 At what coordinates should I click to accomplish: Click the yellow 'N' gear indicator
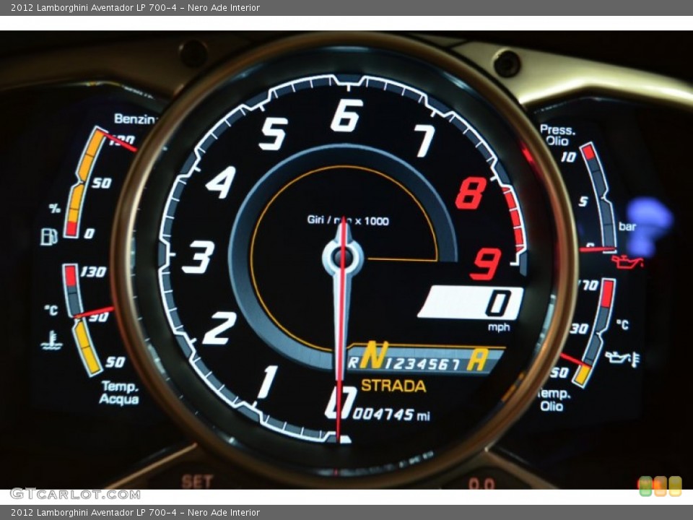(x=374, y=355)
